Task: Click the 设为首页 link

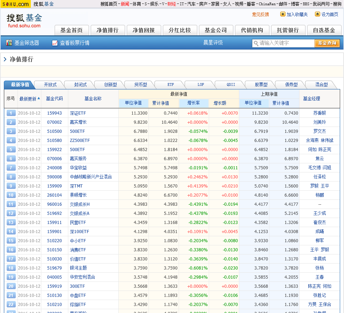Action: (330, 14)
